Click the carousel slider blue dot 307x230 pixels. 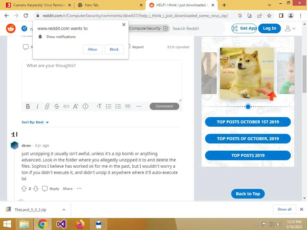(x=248, y=107)
